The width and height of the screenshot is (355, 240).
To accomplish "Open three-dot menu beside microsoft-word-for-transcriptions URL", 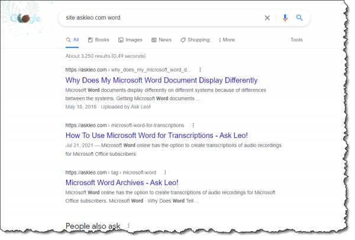I will point(193,125).
